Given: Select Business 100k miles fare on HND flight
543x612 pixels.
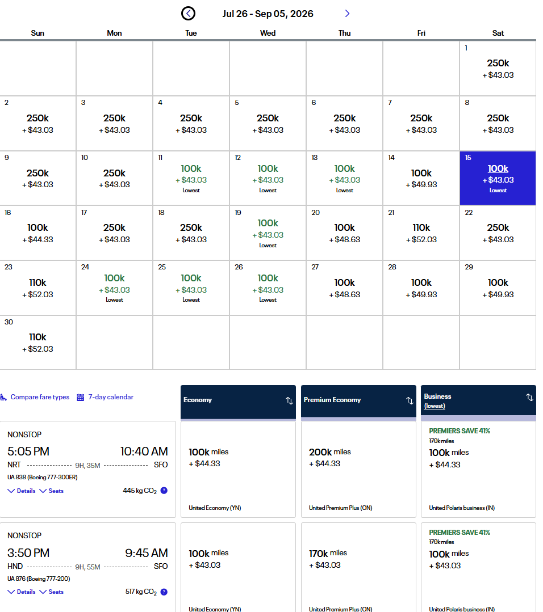Looking at the screenshot, I should [478, 567].
